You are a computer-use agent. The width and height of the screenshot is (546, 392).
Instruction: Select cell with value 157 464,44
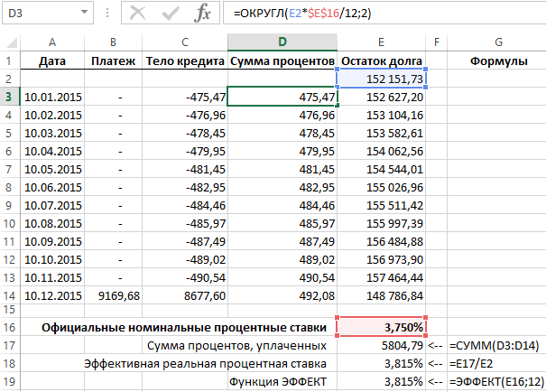point(381,277)
